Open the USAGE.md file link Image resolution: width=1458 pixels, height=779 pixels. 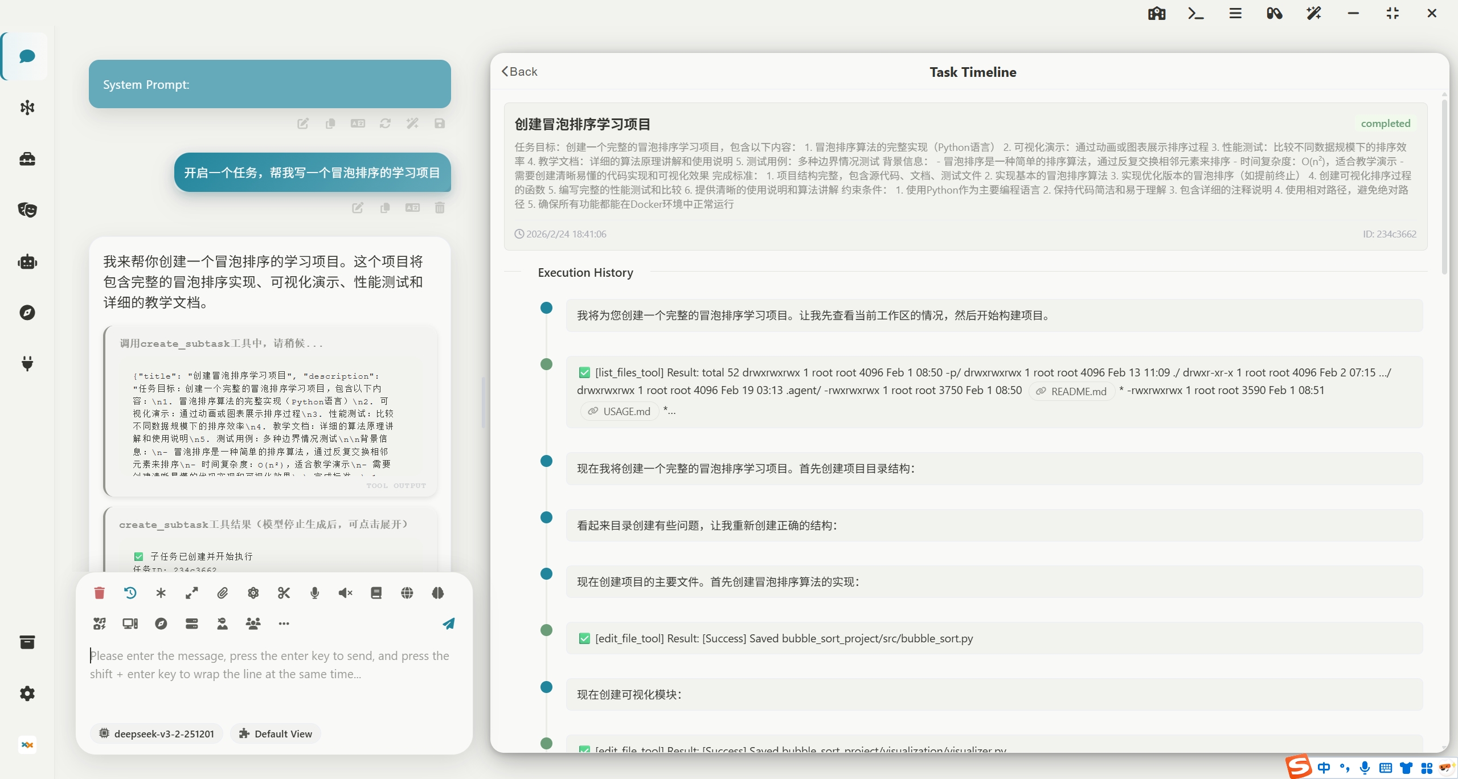point(619,411)
